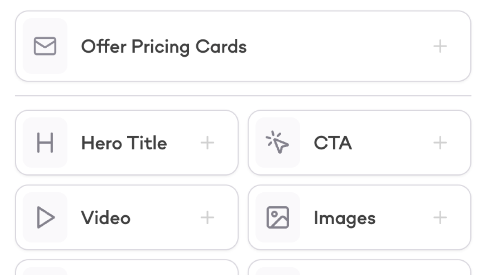Click the icon tile of the cut-off bottom-left card
The width and height of the screenshot is (489, 275).
(45, 271)
